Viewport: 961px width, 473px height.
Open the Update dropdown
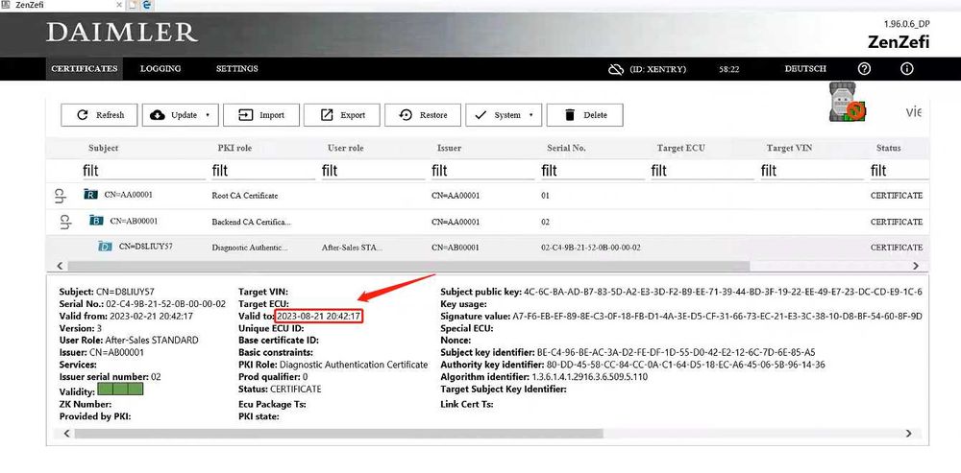click(181, 115)
